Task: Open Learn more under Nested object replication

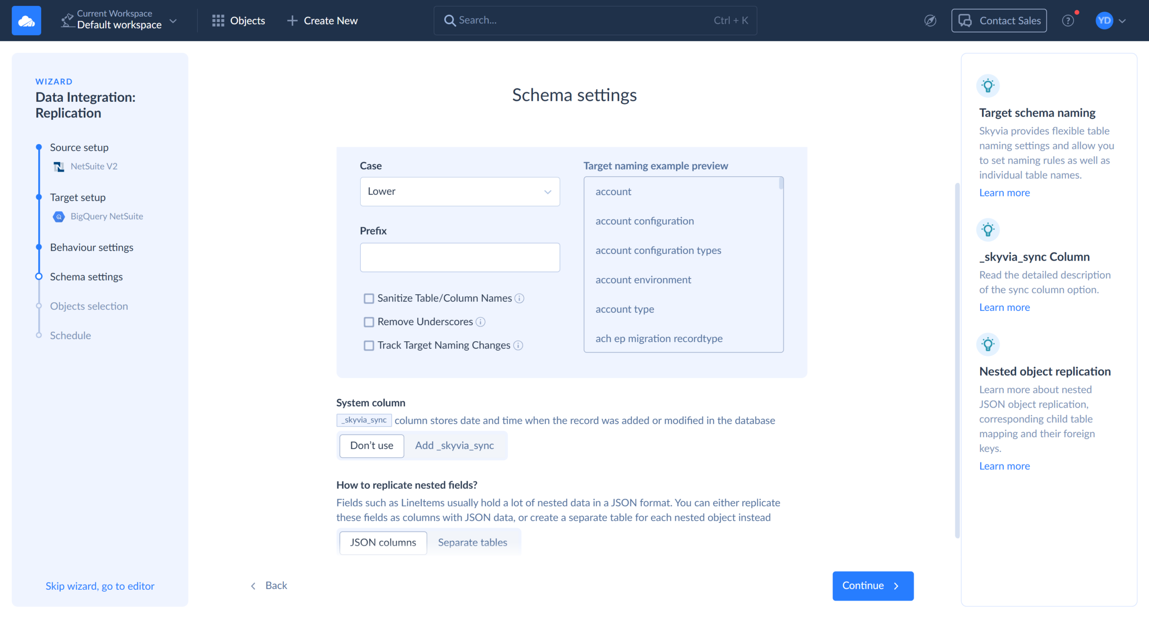Action: (x=1004, y=466)
